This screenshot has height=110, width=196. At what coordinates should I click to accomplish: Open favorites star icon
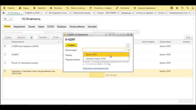tap(177, 8)
